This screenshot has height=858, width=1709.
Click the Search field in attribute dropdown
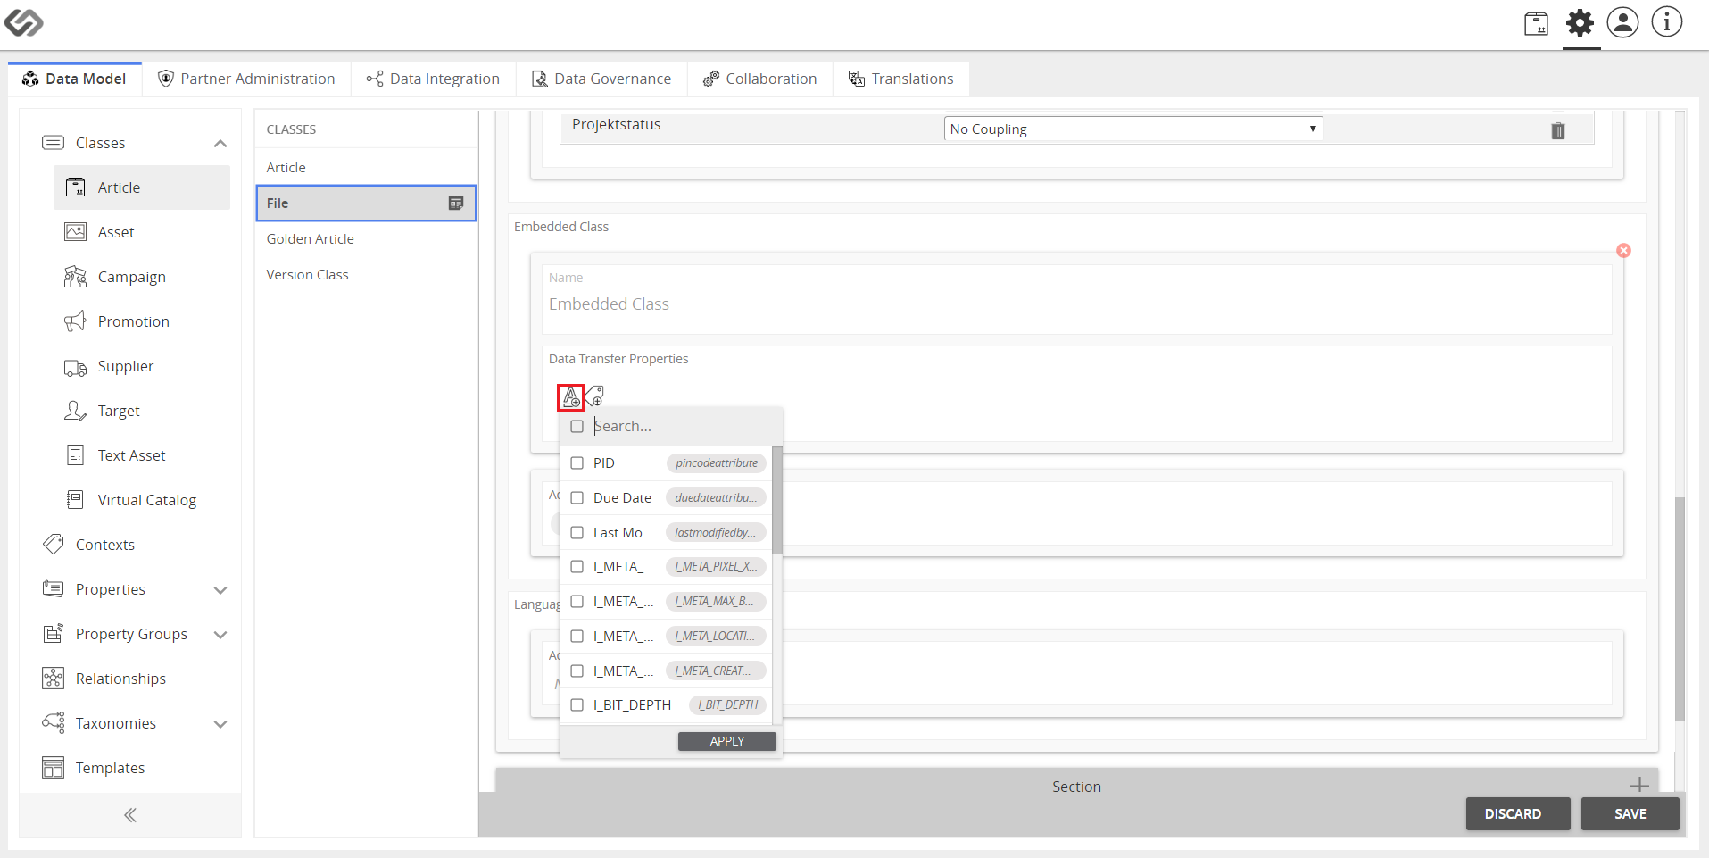point(683,427)
